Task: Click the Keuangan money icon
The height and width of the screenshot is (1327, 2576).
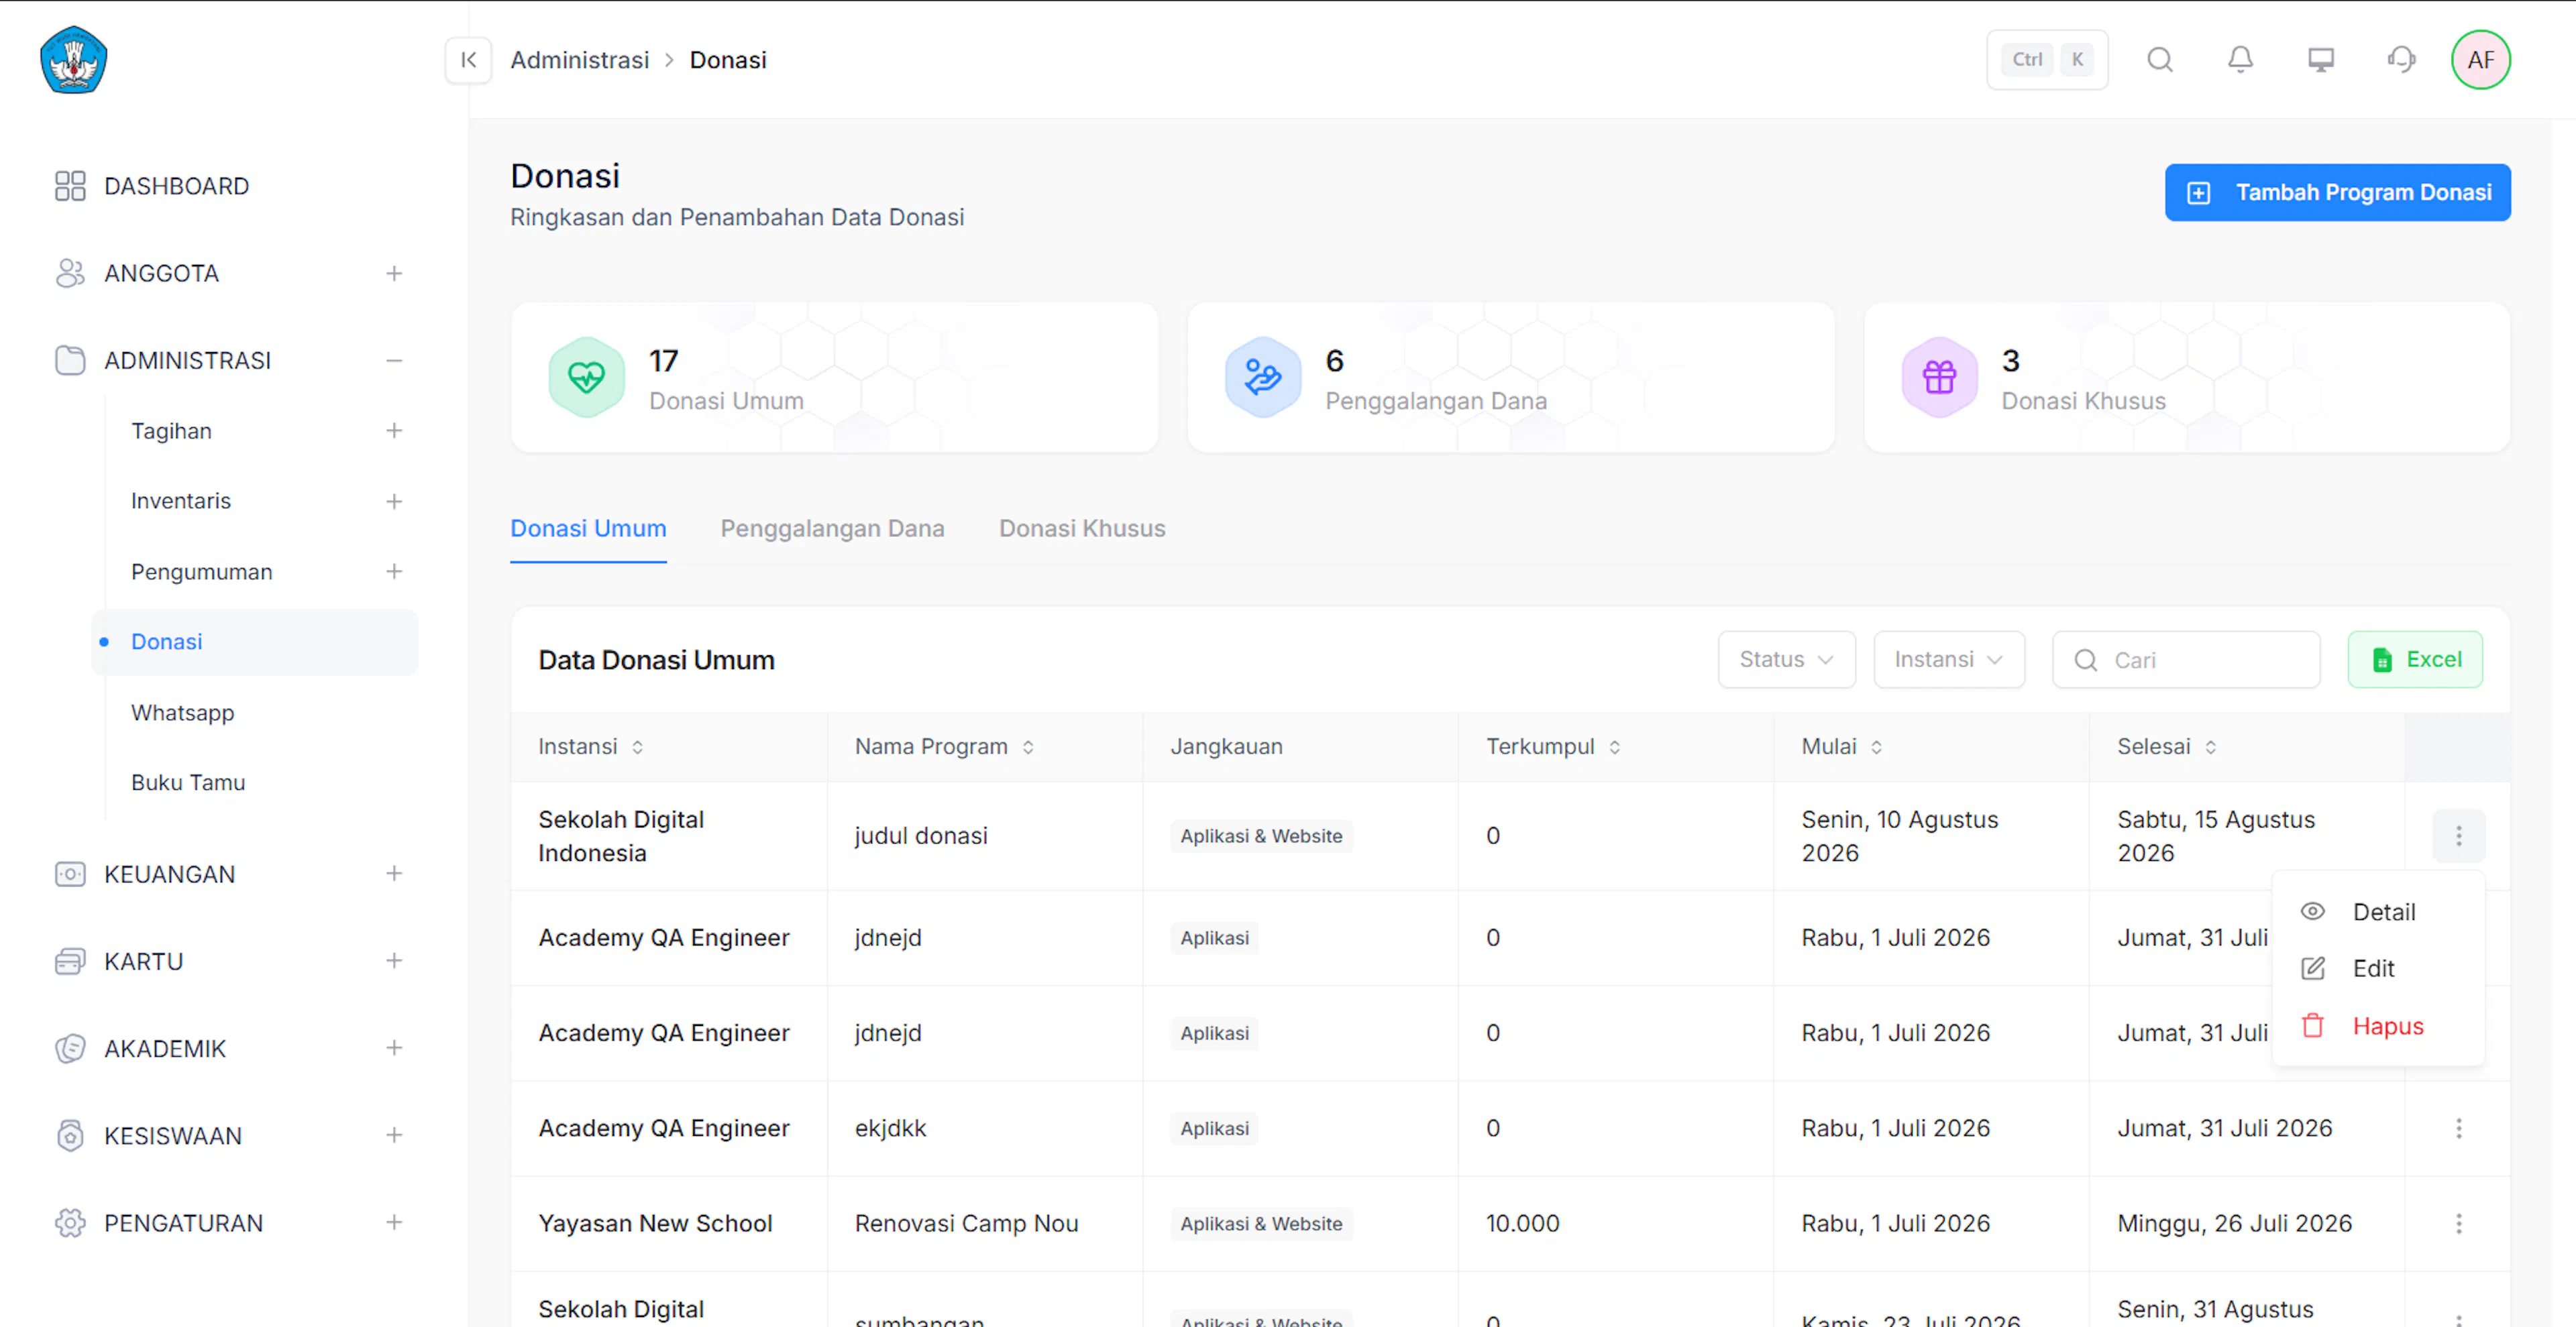Action: (x=70, y=874)
